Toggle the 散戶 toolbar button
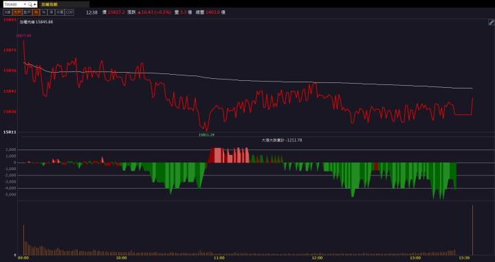 (x=27, y=12)
